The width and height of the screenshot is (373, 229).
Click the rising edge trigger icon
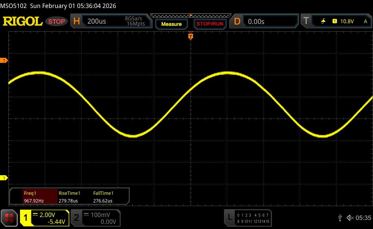click(323, 21)
